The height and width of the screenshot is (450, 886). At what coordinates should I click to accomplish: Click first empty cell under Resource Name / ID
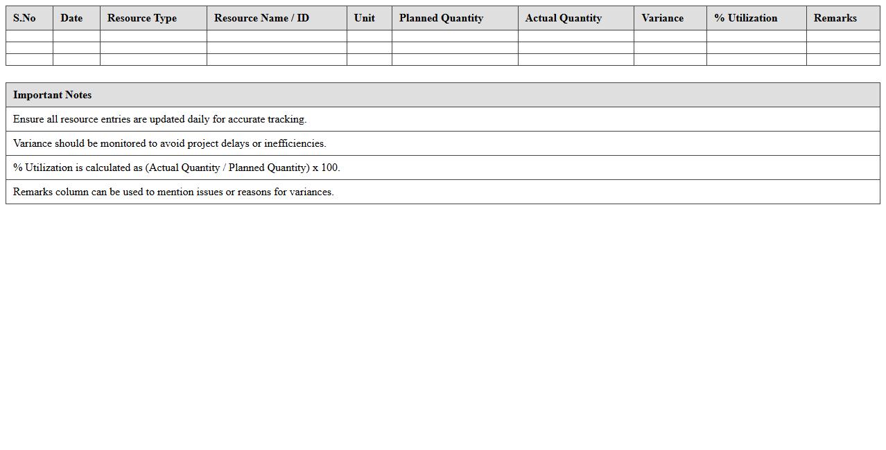[x=277, y=36]
